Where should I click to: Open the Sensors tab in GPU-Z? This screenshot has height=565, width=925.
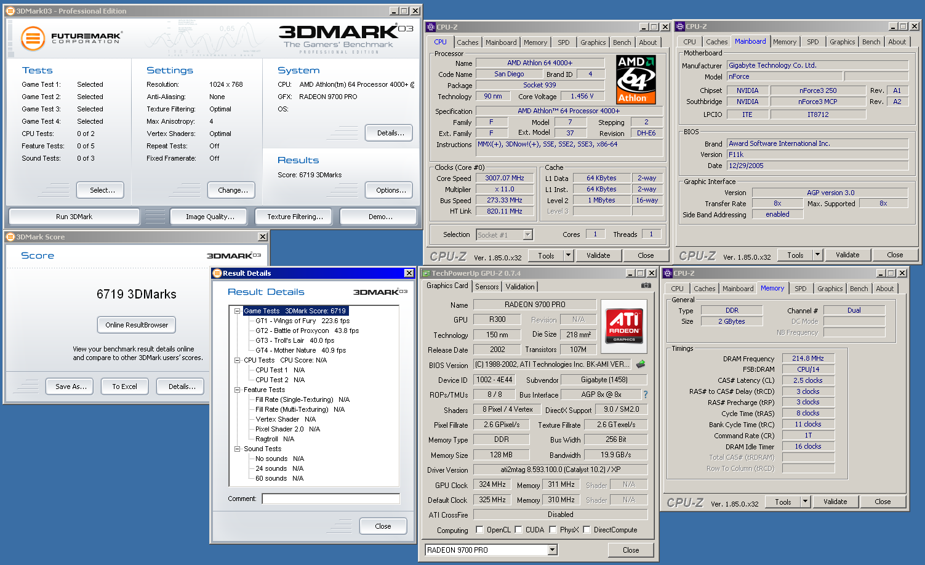tap(487, 287)
